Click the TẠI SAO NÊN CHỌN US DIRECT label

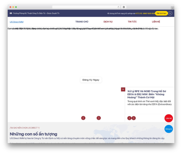(x=25, y=128)
